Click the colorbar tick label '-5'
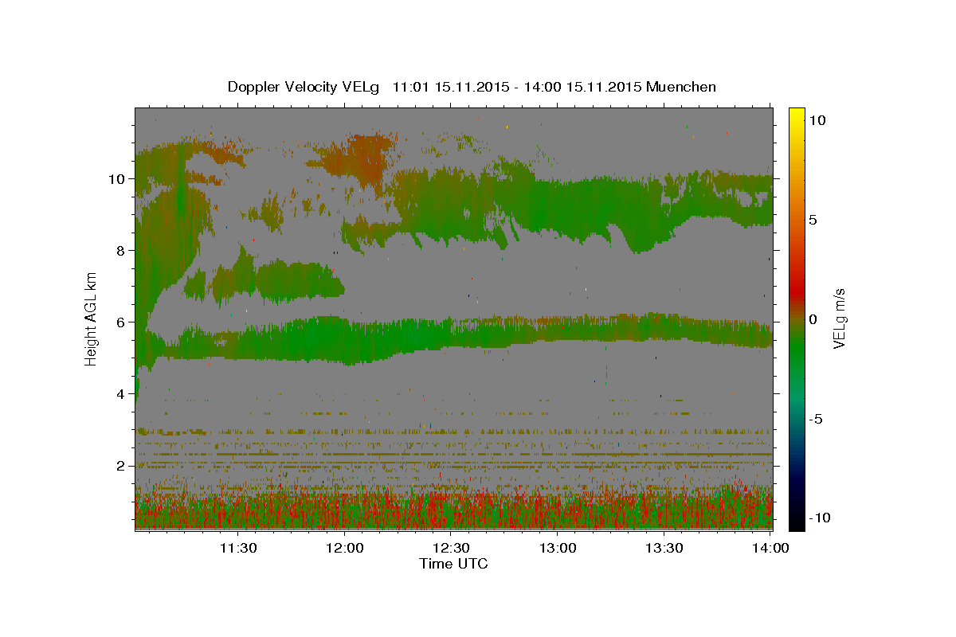956x637 pixels. [x=816, y=419]
